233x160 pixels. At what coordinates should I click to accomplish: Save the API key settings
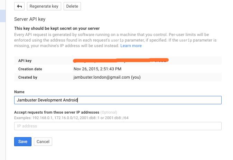tap(23, 142)
